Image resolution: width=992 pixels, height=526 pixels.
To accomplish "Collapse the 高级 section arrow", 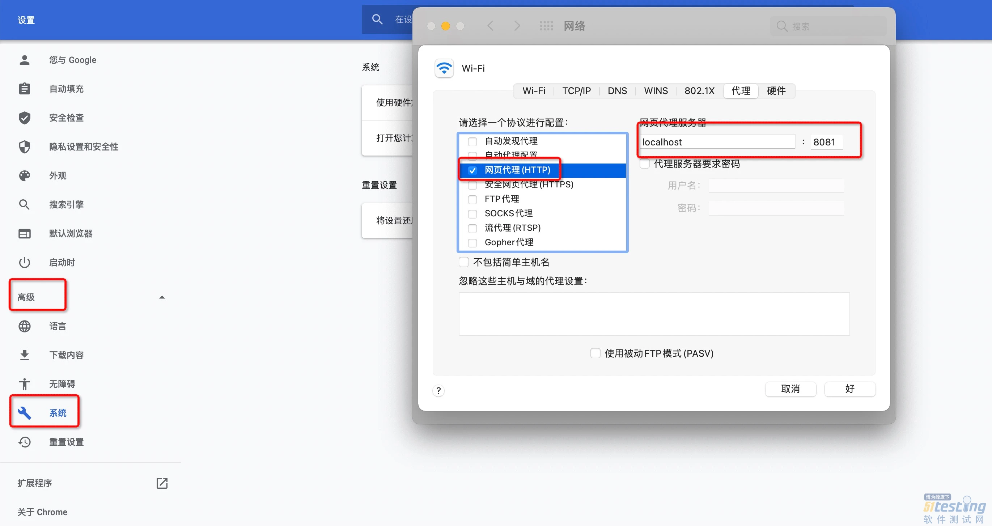I will (162, 297).
